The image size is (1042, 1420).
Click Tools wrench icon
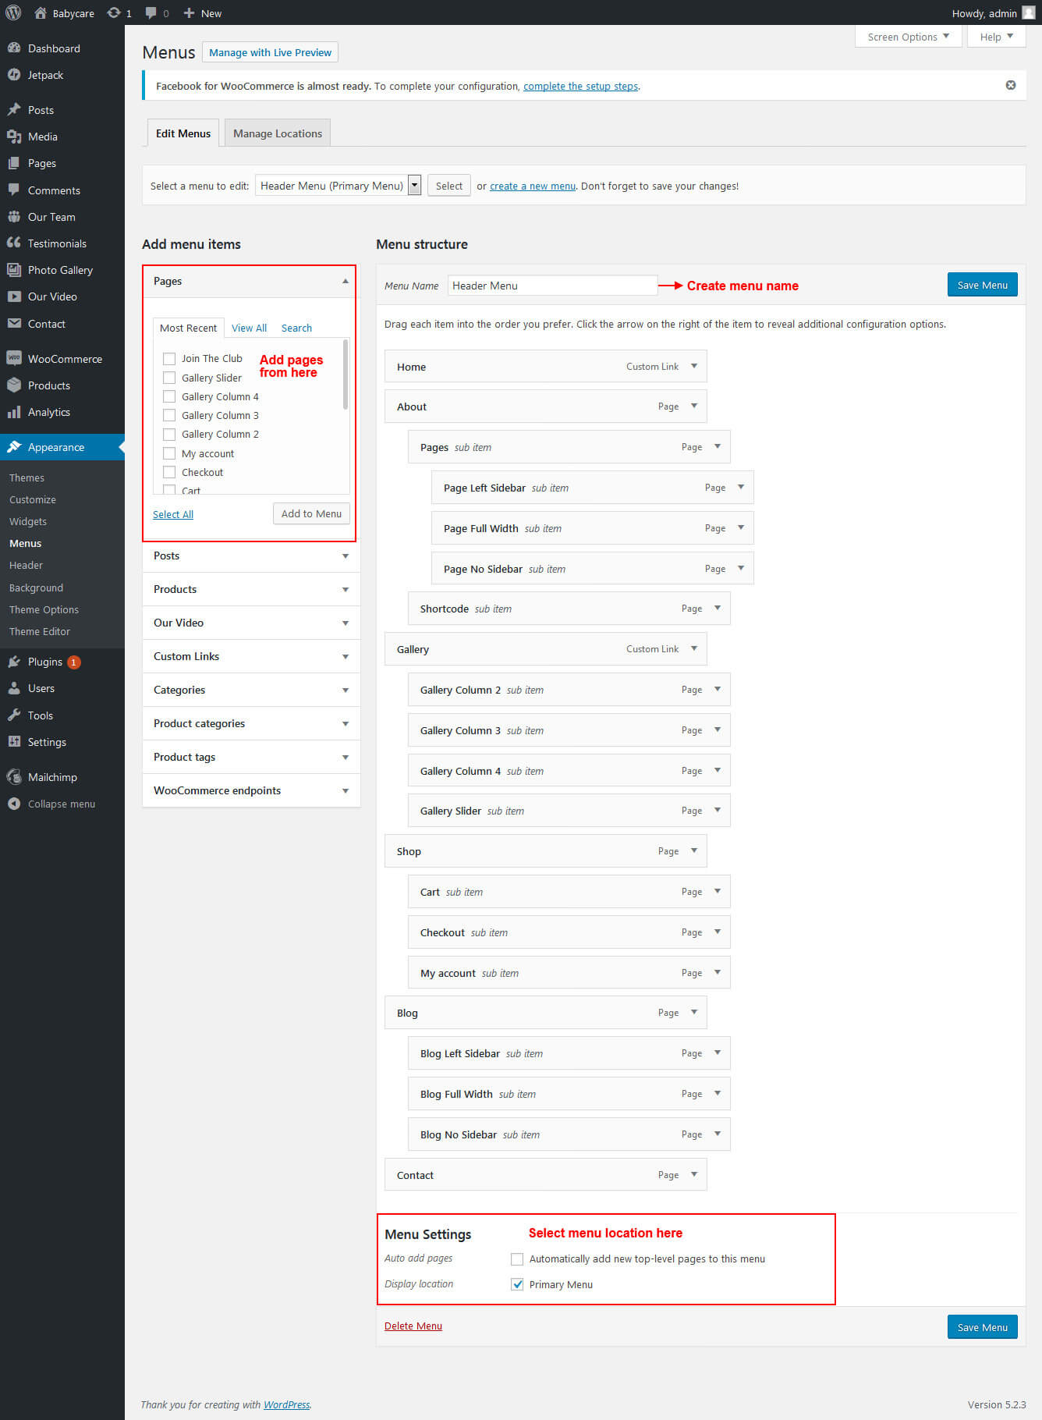[x=14, y=715]
